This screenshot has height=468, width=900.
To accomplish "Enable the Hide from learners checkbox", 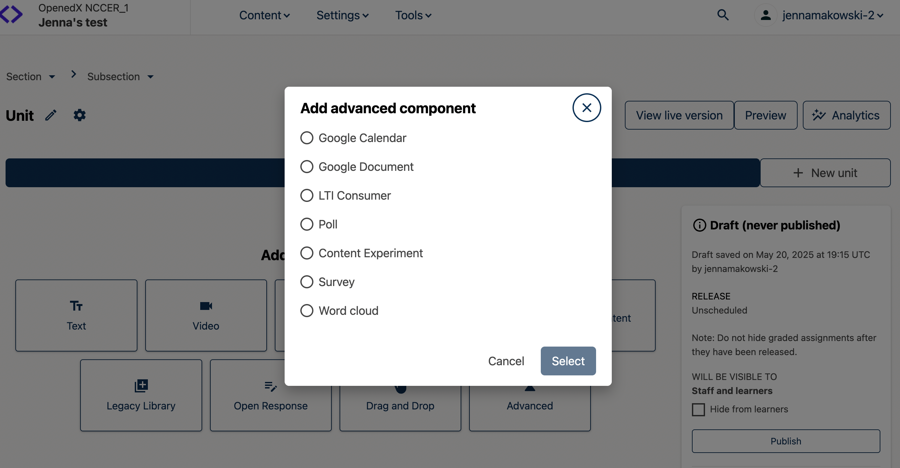I will click(x=698, y=409).
